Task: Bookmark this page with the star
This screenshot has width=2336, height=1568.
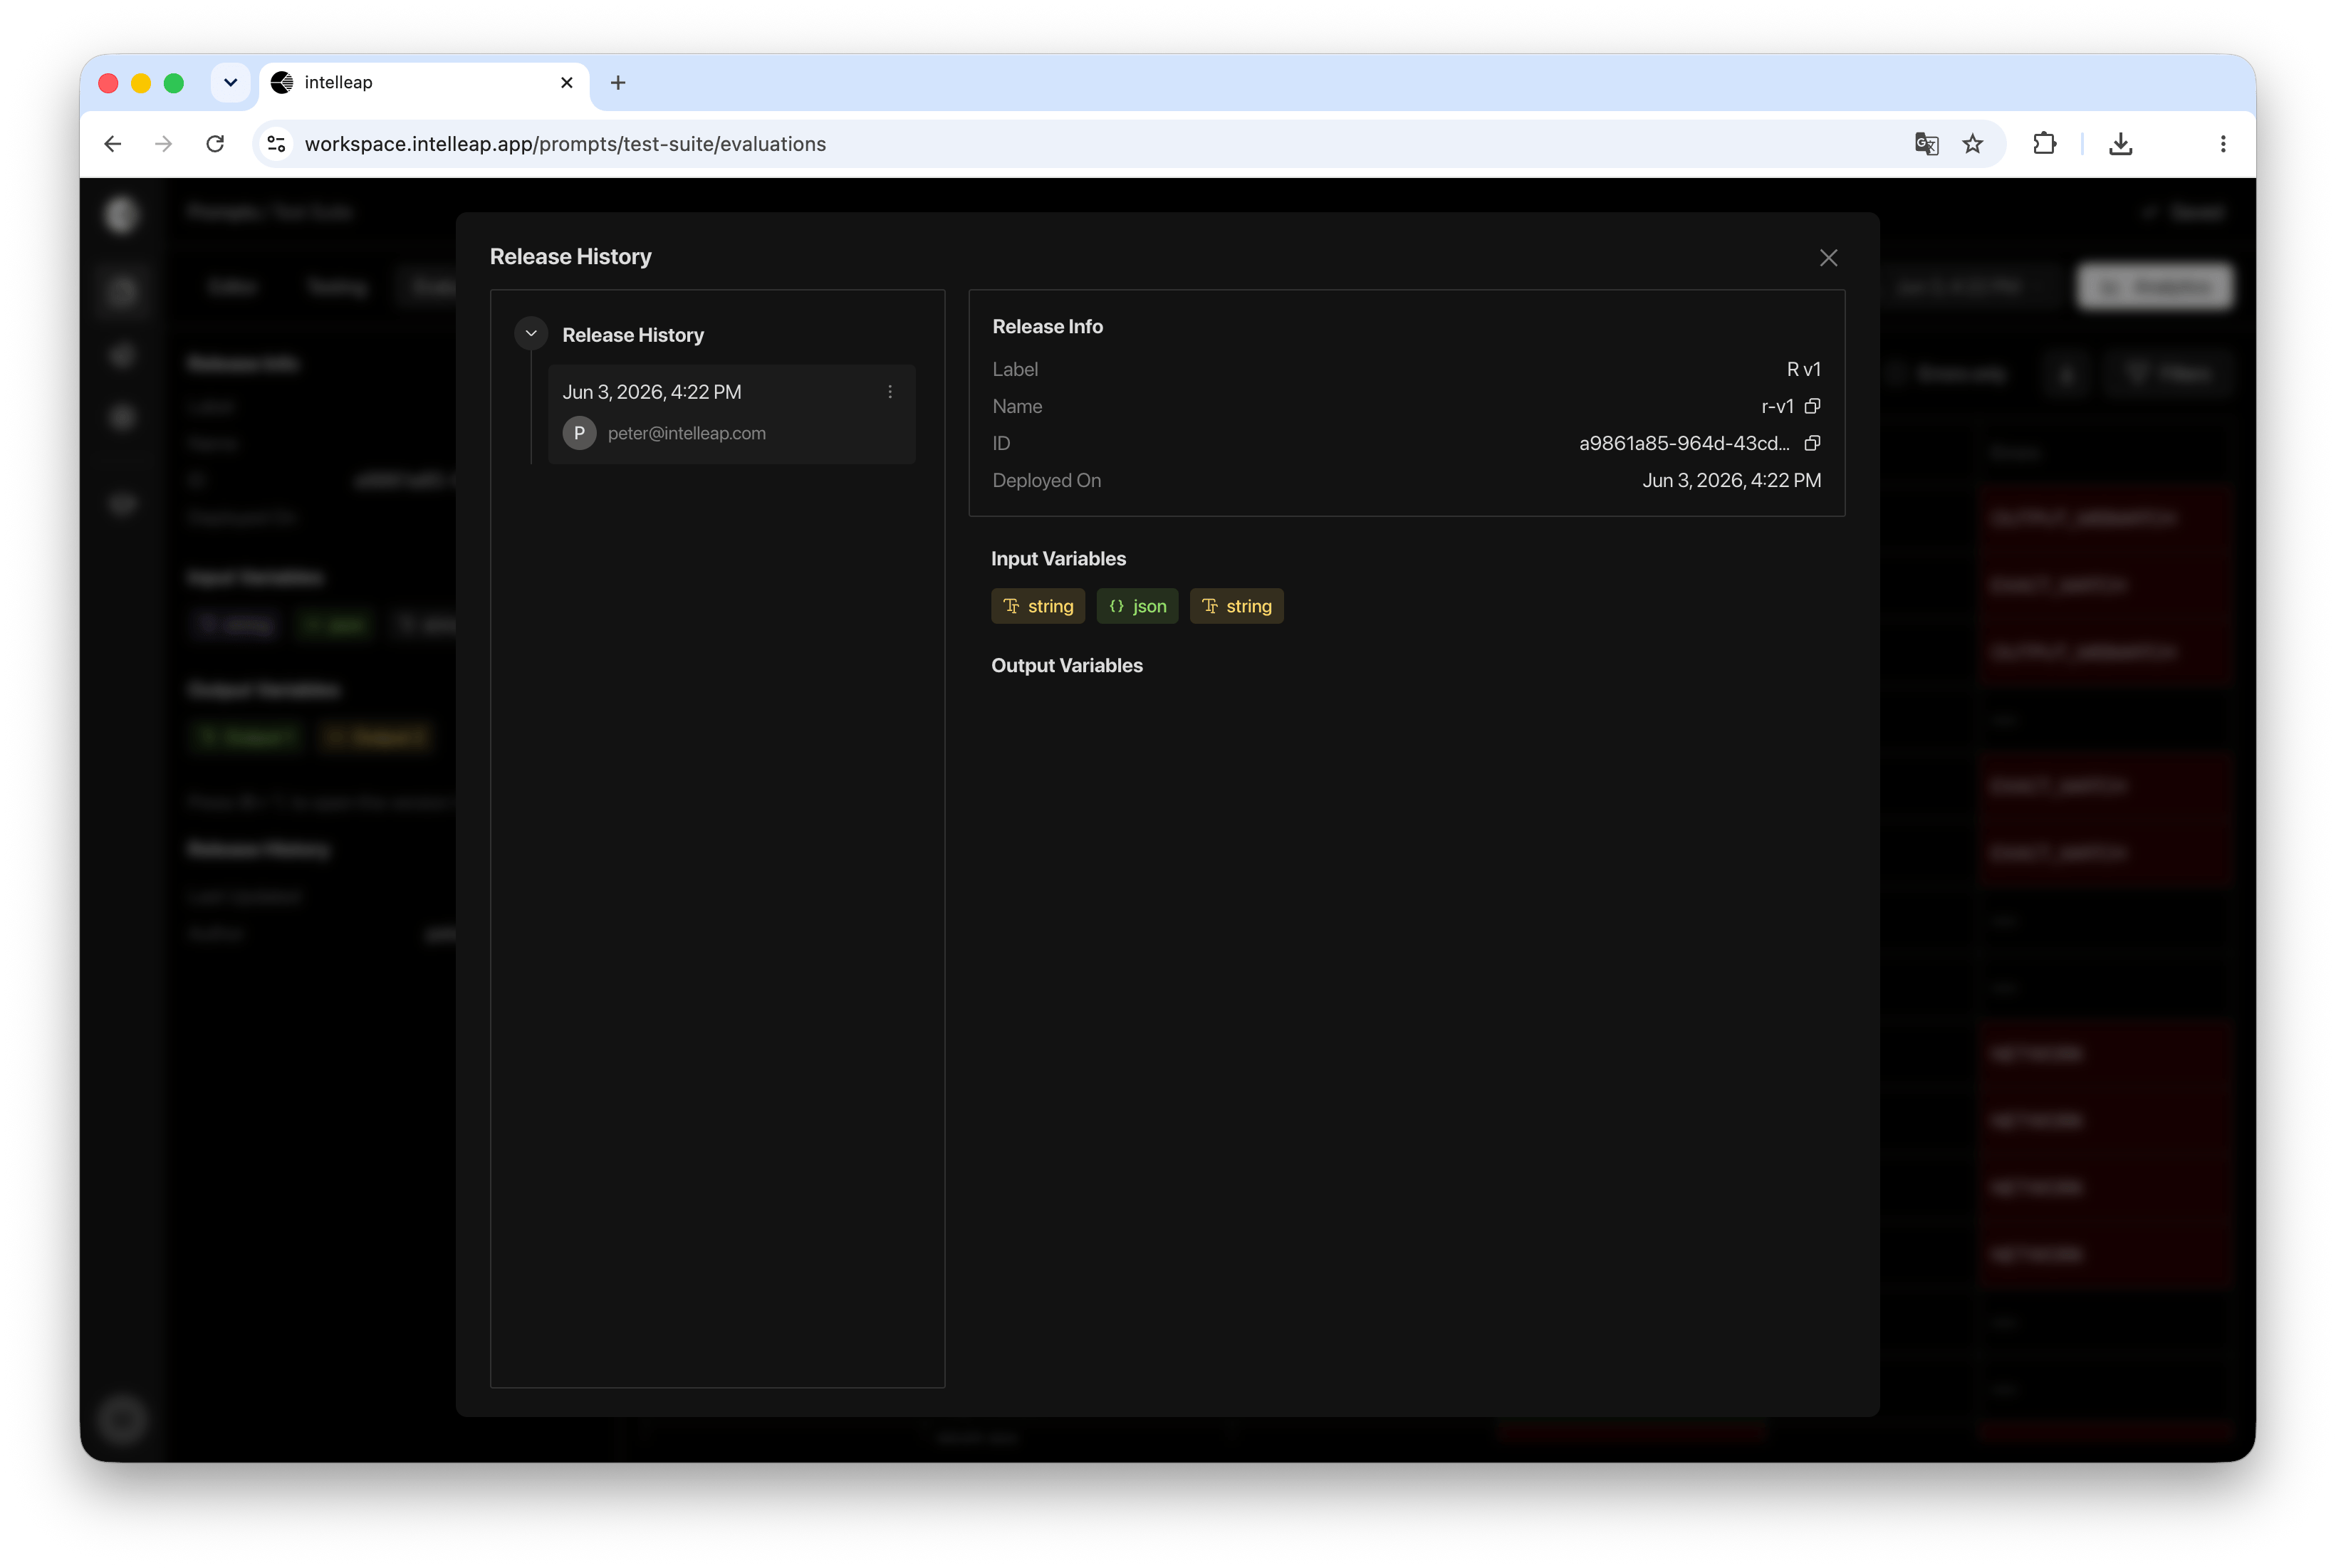Action: click(1972, 144)
